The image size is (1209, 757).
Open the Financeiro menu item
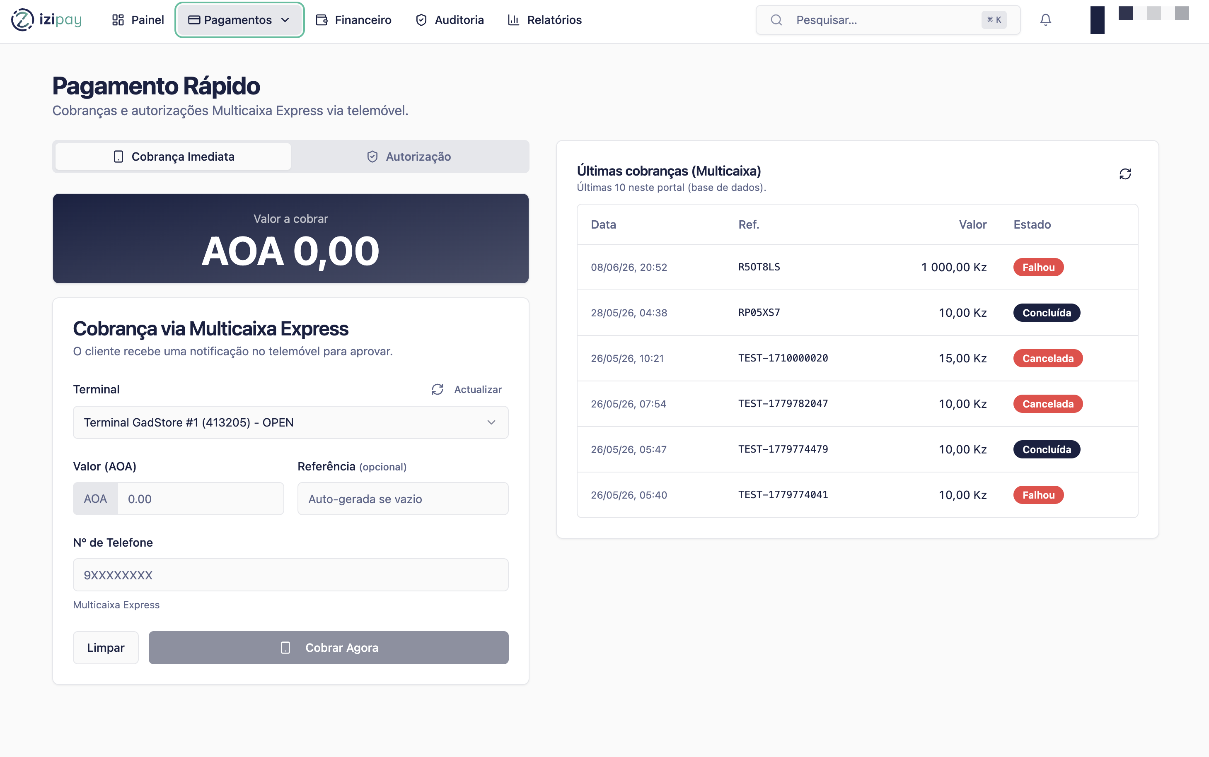click(x=353, y=20)
